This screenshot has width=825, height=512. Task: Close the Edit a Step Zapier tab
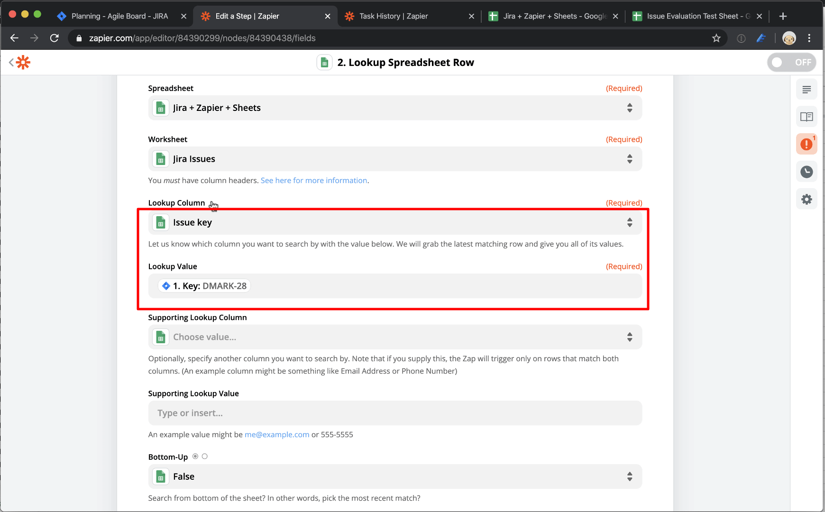[328, 16]
